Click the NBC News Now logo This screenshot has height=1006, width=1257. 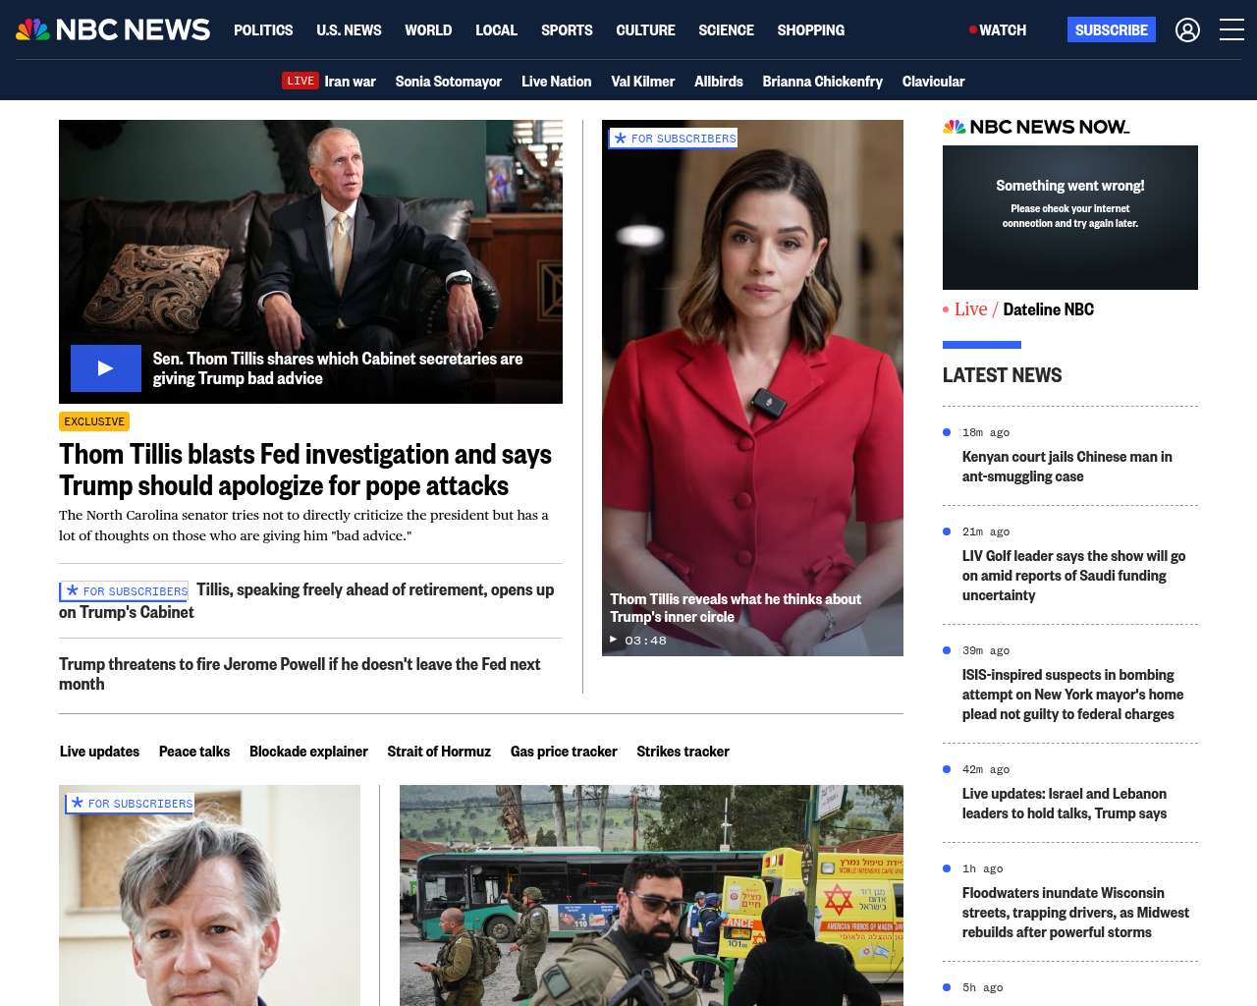tap(1036, 127)
